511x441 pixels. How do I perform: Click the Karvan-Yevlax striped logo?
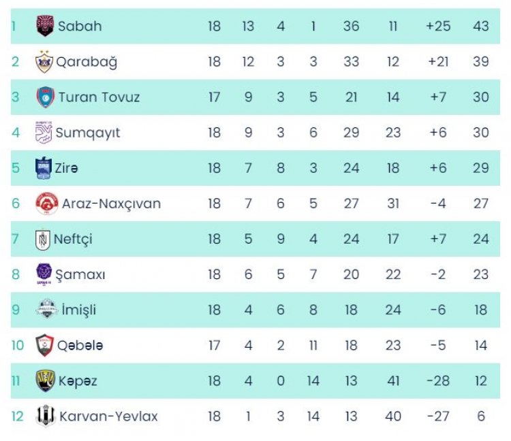(x=45, y=416)
